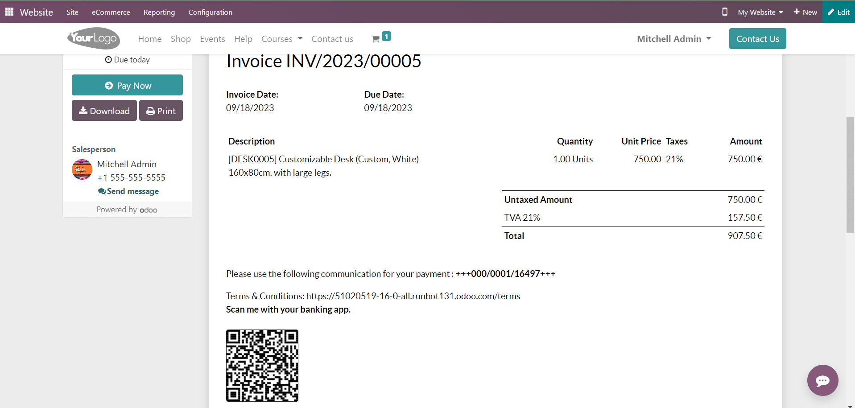Click the payment communication +++000/0001/16497+++

pyautogui.click(x=505, y=274)
